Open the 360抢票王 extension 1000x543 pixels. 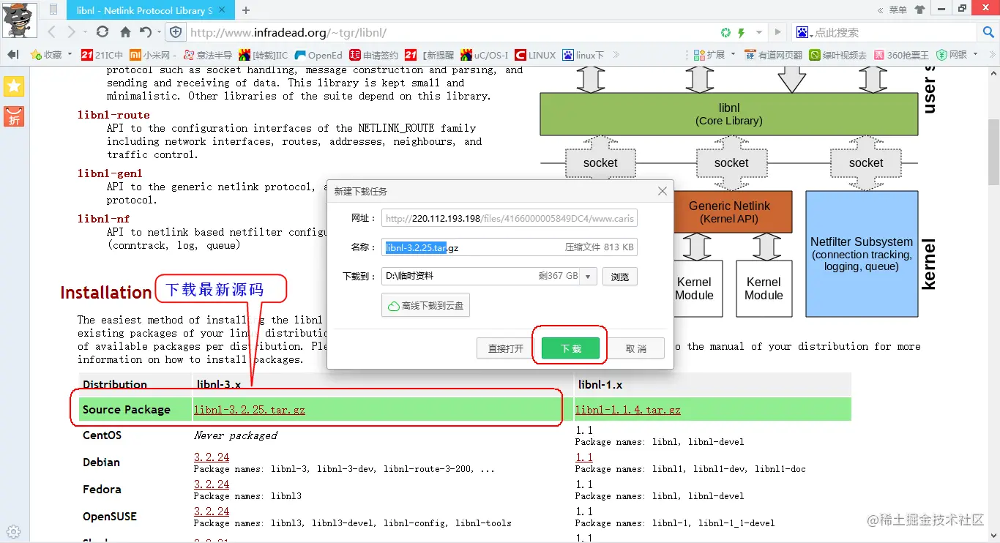pyautogui.click(x=901, y=55)
